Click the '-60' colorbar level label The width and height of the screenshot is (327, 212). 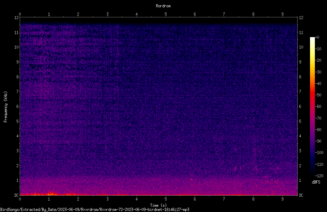click(318, 107)
